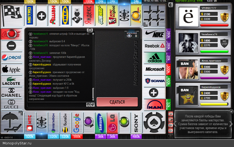This screenshot has width=234, height=147.
Task: Click the minus field on left column
Action: tap(11, 46)
